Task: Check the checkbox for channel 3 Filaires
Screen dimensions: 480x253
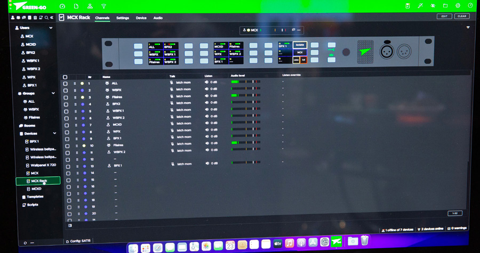Action: point(66,97)
